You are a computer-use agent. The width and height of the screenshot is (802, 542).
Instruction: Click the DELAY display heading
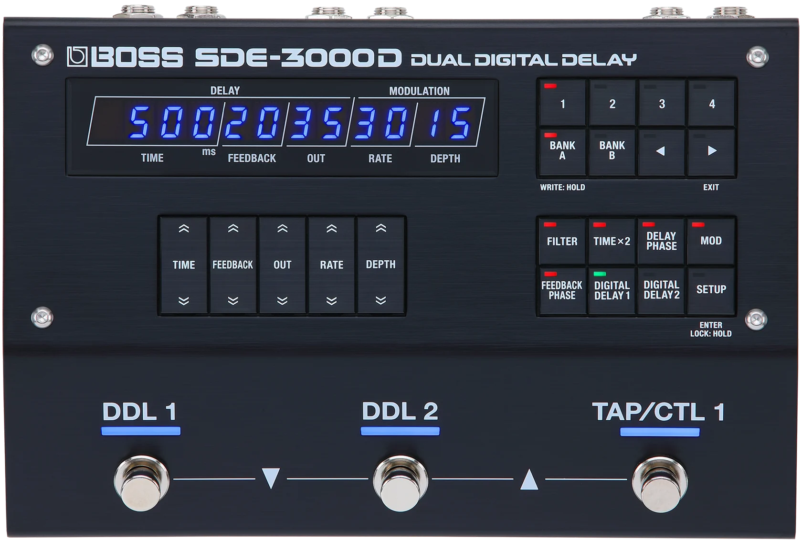coord(225,91)
